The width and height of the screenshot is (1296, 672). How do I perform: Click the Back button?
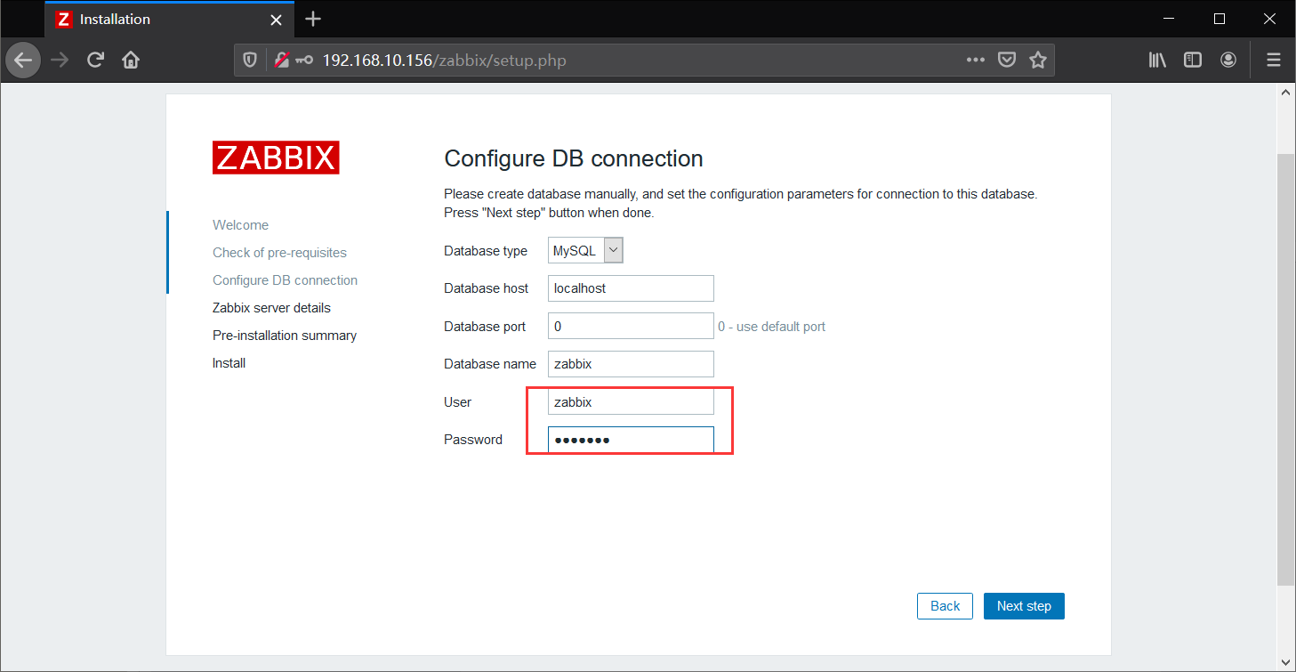(945, 606)
